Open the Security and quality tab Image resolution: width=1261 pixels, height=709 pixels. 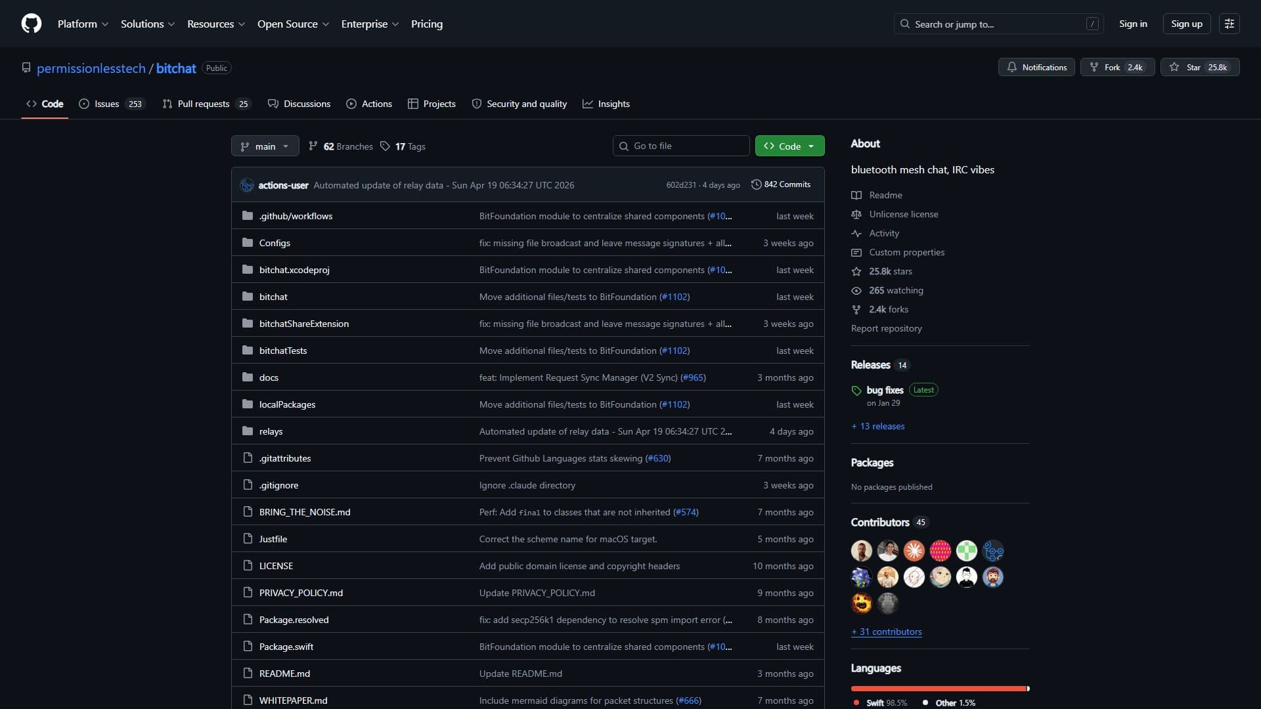519,104
